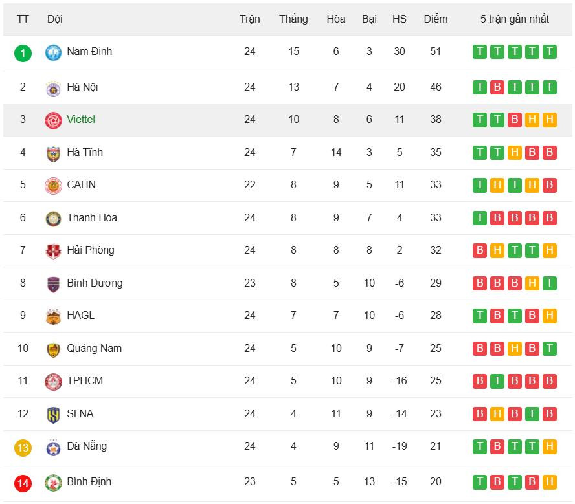Click the Đà Nẵng club badge

coord(53,447)
